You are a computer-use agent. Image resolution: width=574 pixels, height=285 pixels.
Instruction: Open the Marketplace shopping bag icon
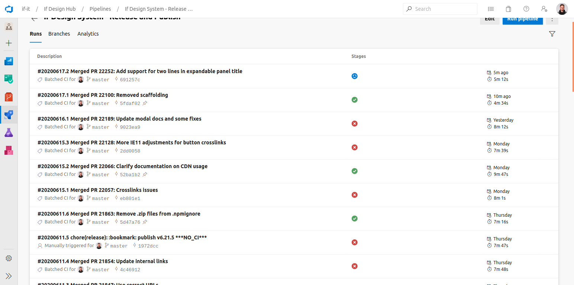coord(508,9)
